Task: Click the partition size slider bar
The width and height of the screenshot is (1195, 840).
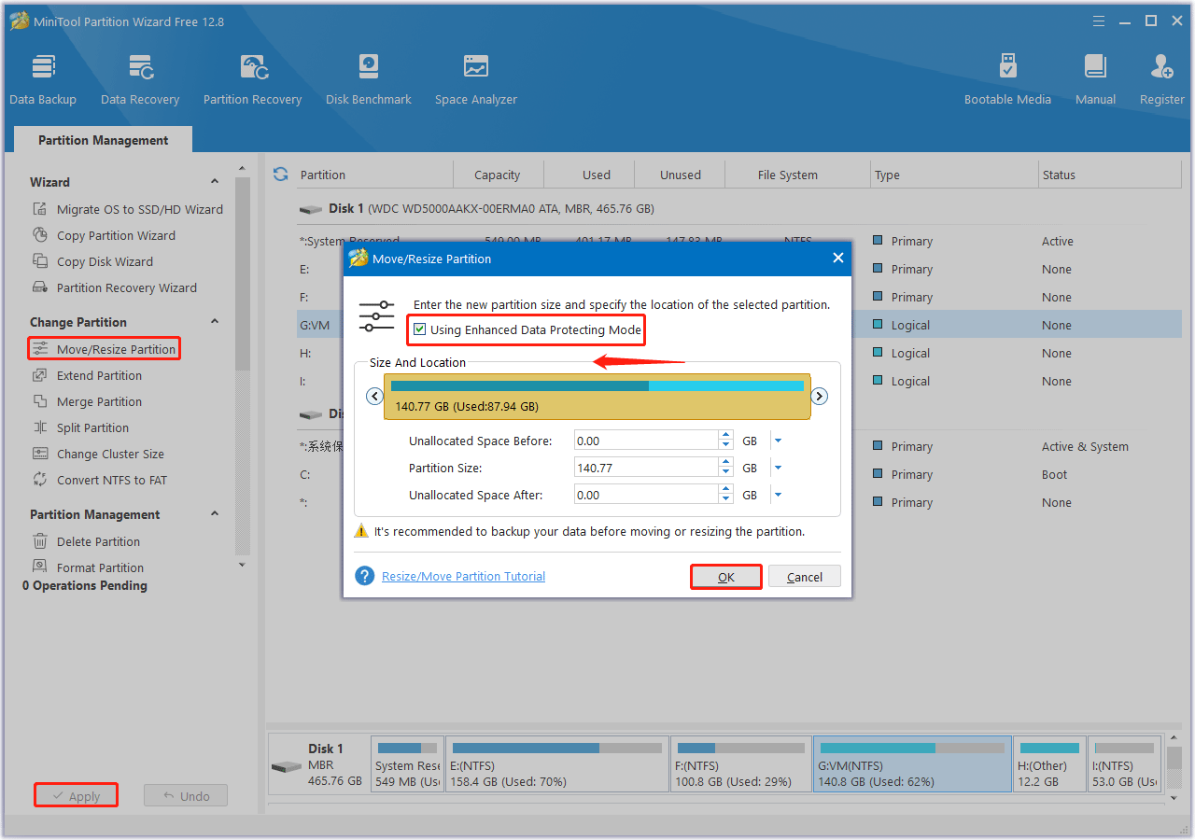Action: pyautogui.click(x=597, y=397)
